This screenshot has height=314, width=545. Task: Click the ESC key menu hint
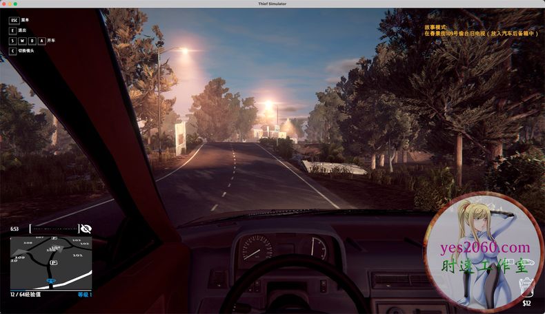(14, 21)
